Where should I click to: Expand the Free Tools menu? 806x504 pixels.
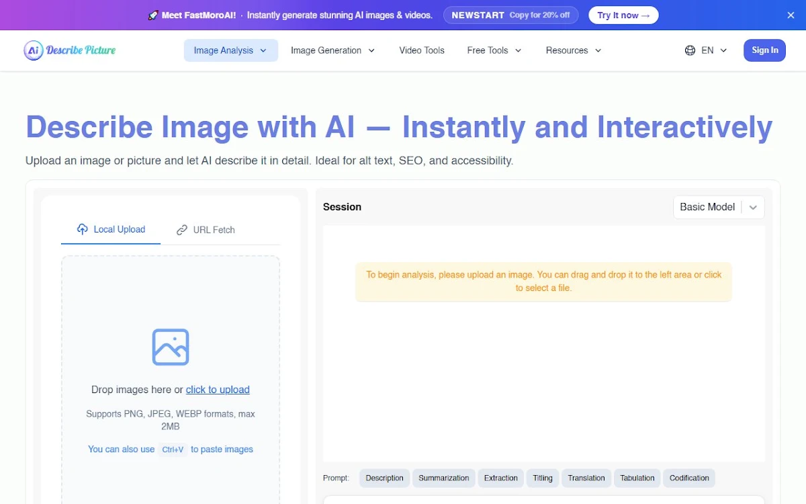494,50
